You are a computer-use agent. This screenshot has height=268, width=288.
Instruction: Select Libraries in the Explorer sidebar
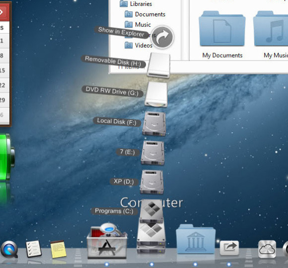[x=136, y=4]
